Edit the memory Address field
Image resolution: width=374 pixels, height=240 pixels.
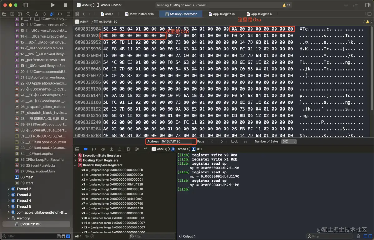(178, 141)
